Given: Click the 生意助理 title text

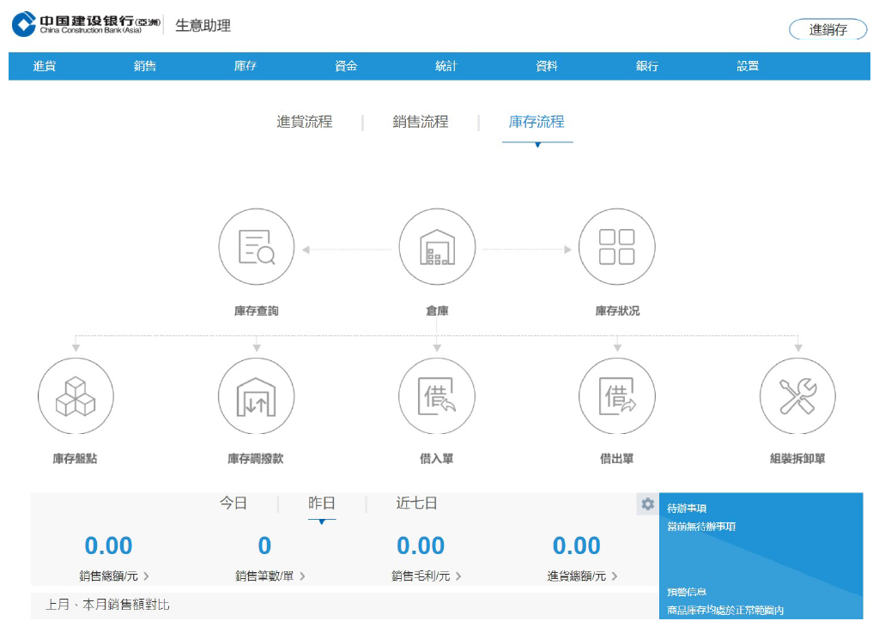Looking at the screenshot, I should pyautogui.click(x=203, y=26).
